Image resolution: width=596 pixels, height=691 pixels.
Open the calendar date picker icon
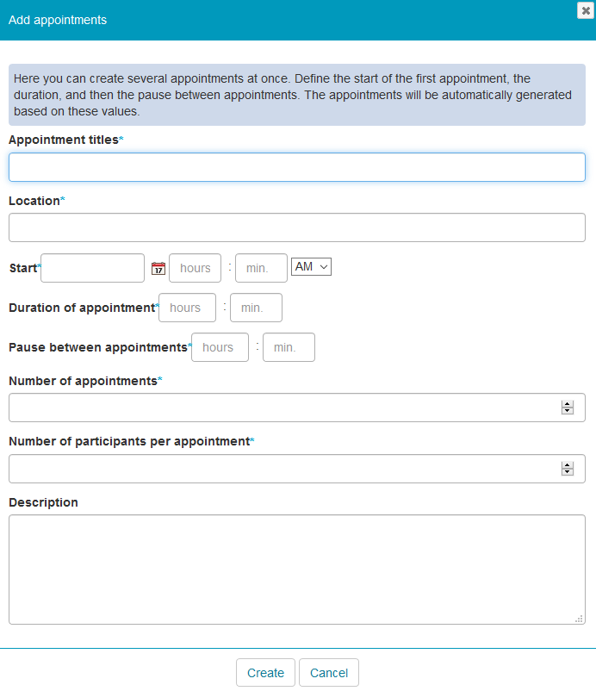pyautogui.click(x=158, y=268)
